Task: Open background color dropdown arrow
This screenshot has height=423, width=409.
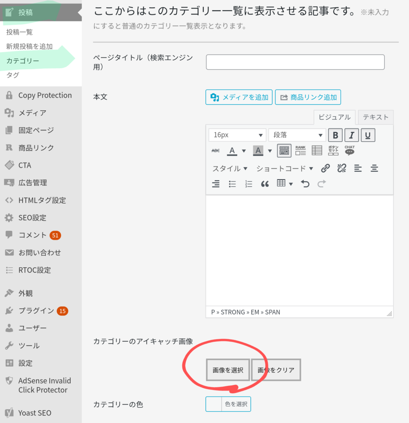Action: pos(270,151)
